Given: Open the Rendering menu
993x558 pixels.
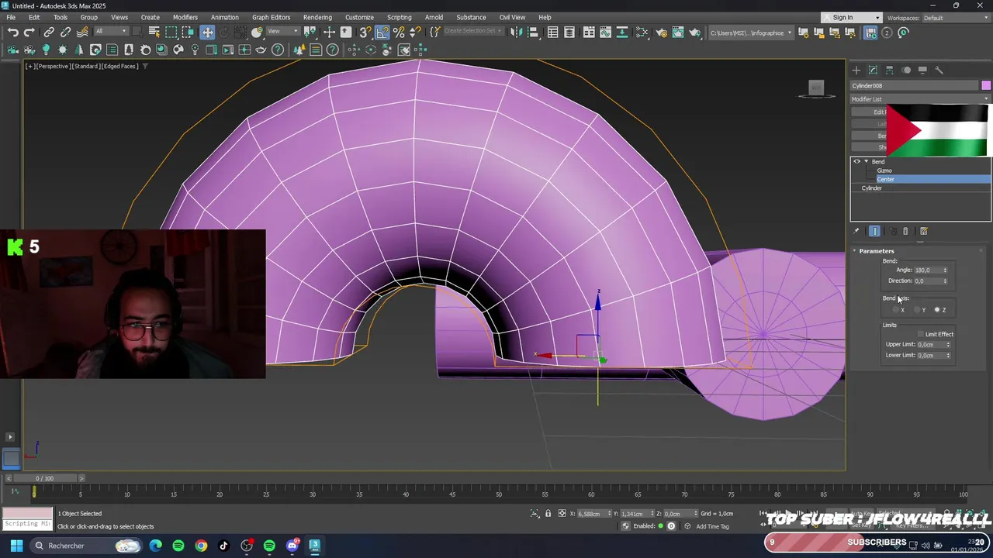Looking at the screenshot, I should coord(317,17).
